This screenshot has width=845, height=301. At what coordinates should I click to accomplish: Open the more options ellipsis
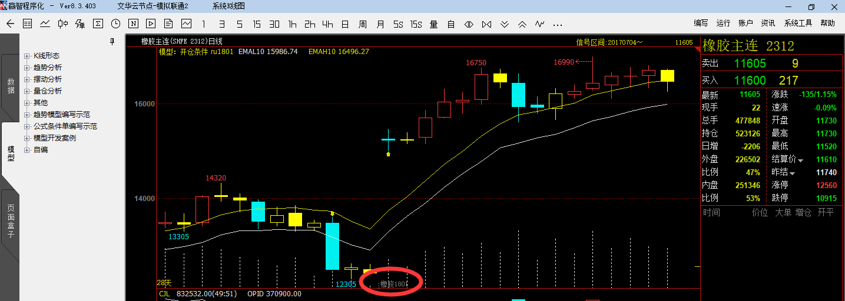(558, 25)
